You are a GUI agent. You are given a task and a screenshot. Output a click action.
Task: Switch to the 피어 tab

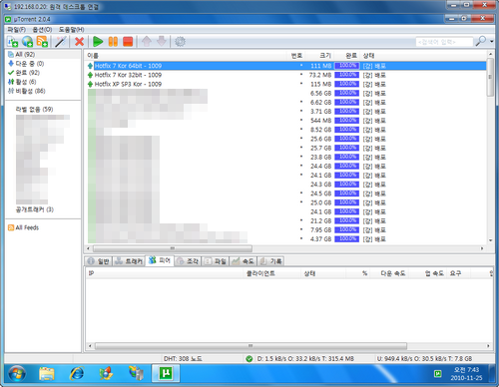click(x=160, y=260)
